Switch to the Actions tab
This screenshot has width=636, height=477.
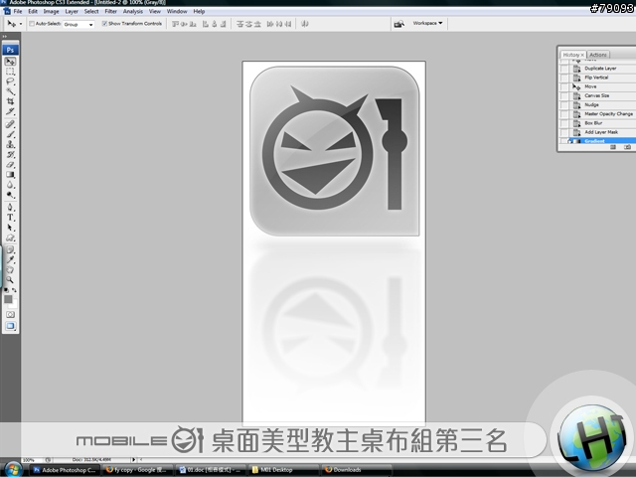[598, 55]
